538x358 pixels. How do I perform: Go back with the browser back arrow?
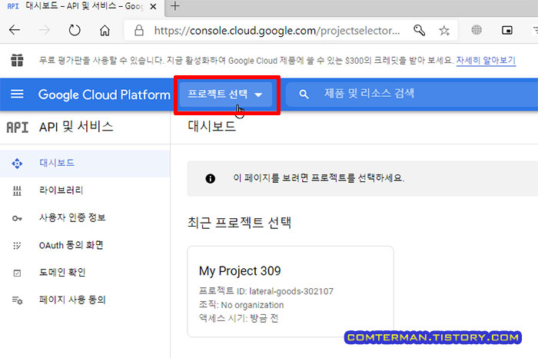(15, 30)
